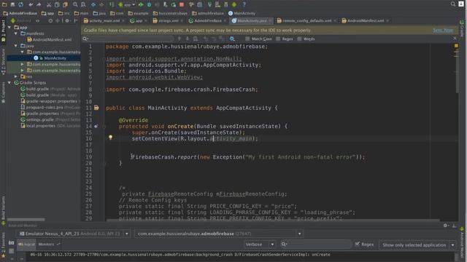Image resolution: width=467 pixels, height=262 pixels.
Task: Open the admobfirebase process dropdown
Action: [x=219, y=234]
